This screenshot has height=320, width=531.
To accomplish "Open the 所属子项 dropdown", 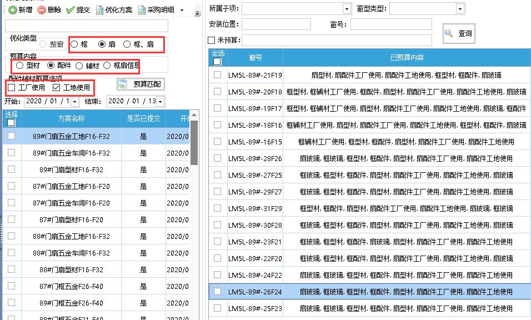I will [347, 9].
